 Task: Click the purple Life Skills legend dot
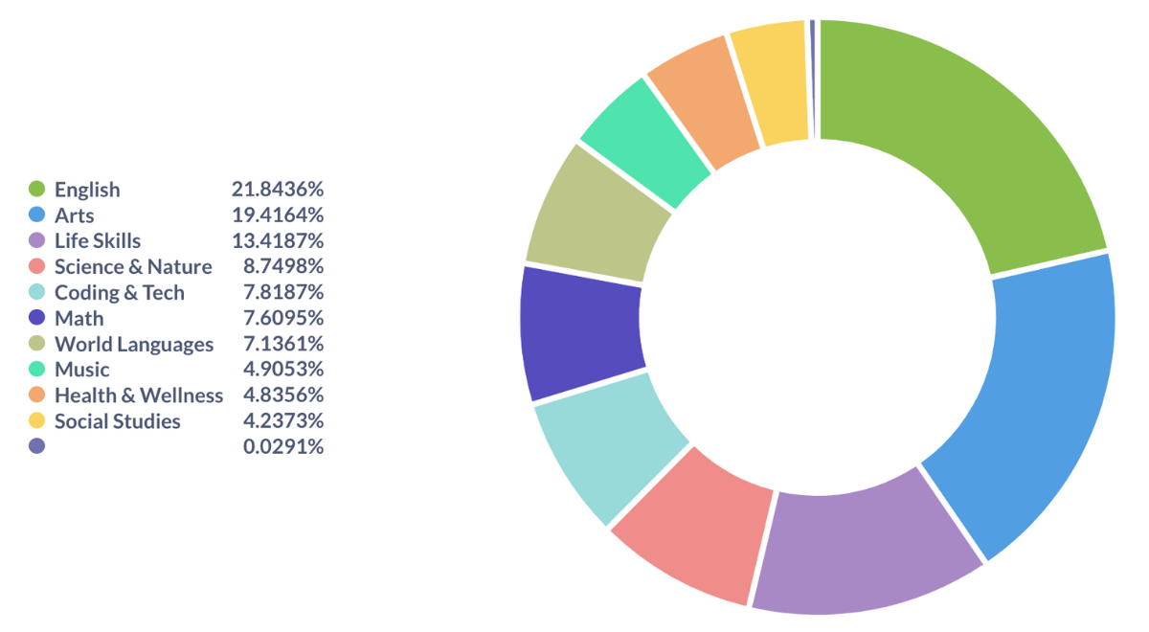point(37,240)
